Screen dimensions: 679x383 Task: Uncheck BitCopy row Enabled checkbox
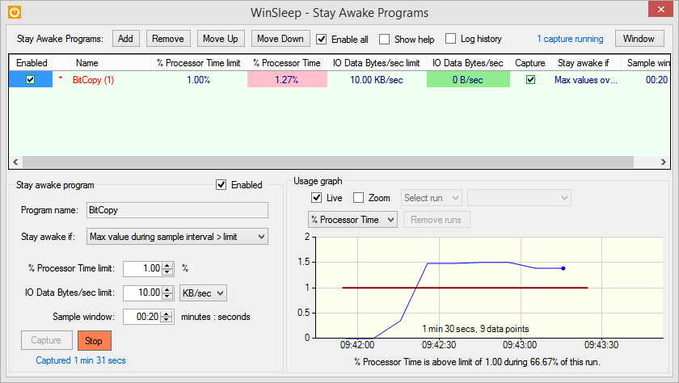pos(31,80)
